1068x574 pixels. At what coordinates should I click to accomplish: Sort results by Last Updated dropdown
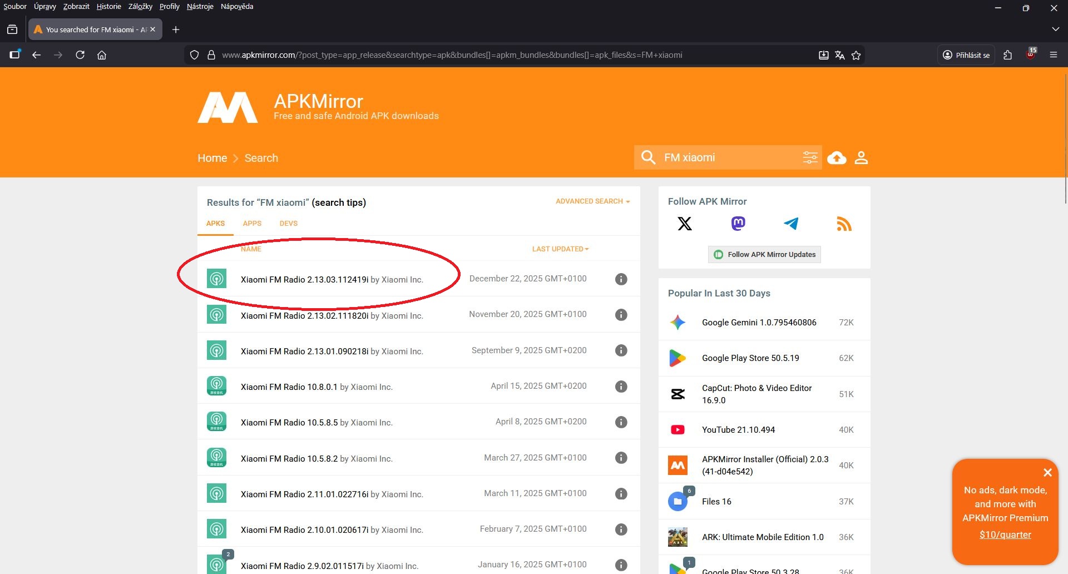point(560,249)
